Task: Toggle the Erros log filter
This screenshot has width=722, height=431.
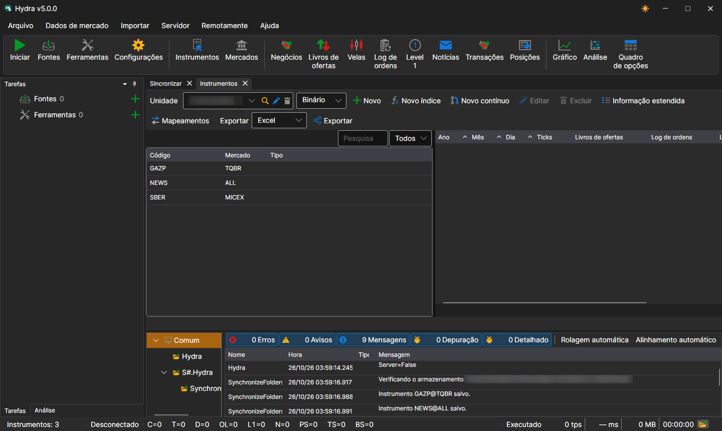Action: pos(252,340)
